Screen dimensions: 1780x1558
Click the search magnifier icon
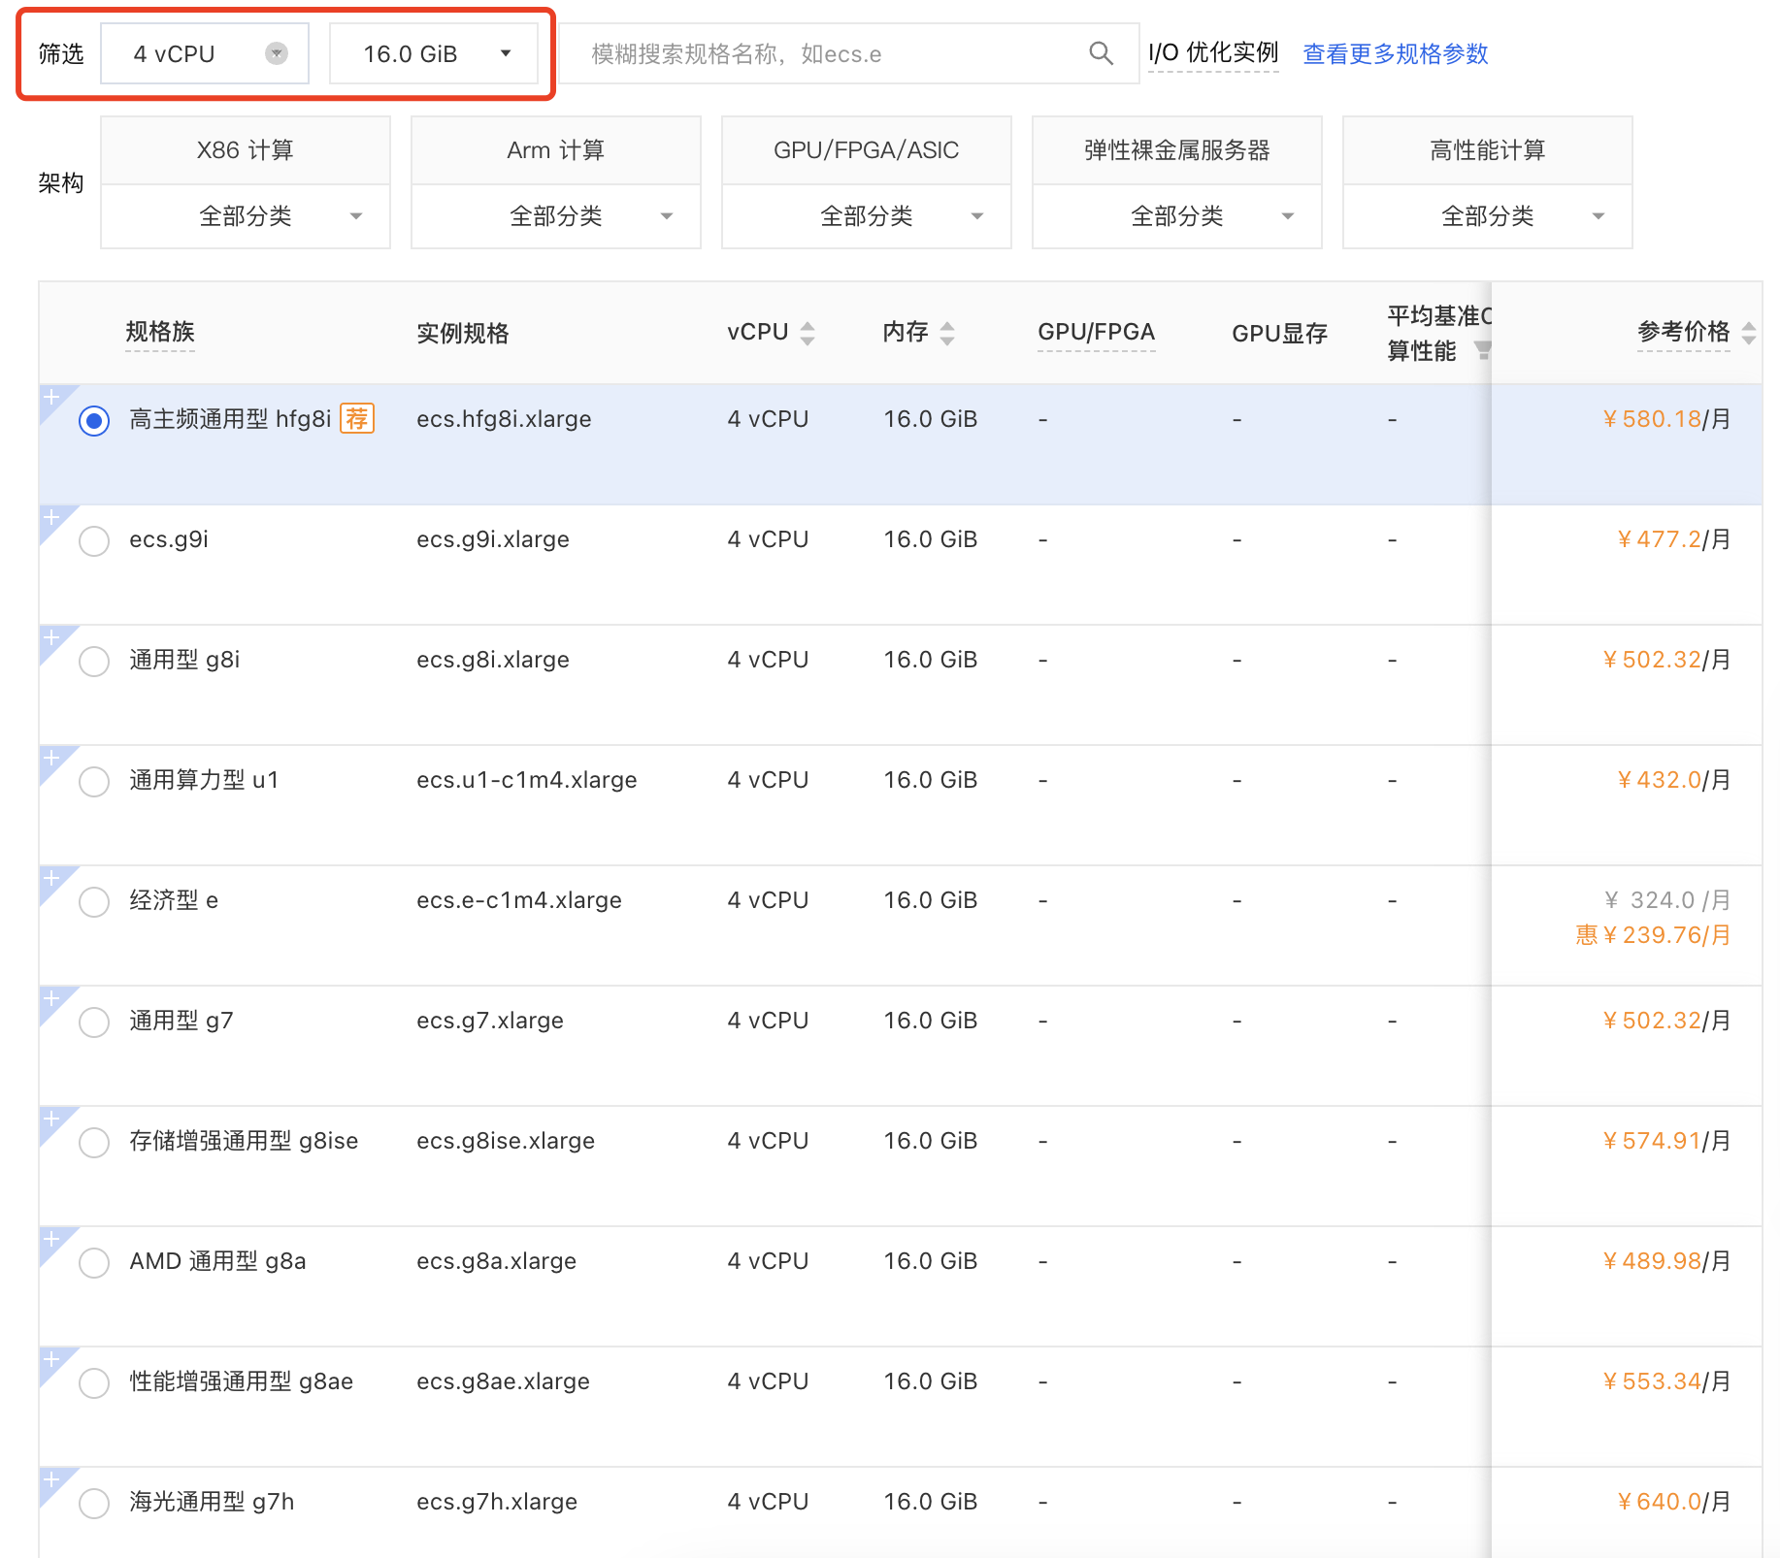[x=1101, y=52]
